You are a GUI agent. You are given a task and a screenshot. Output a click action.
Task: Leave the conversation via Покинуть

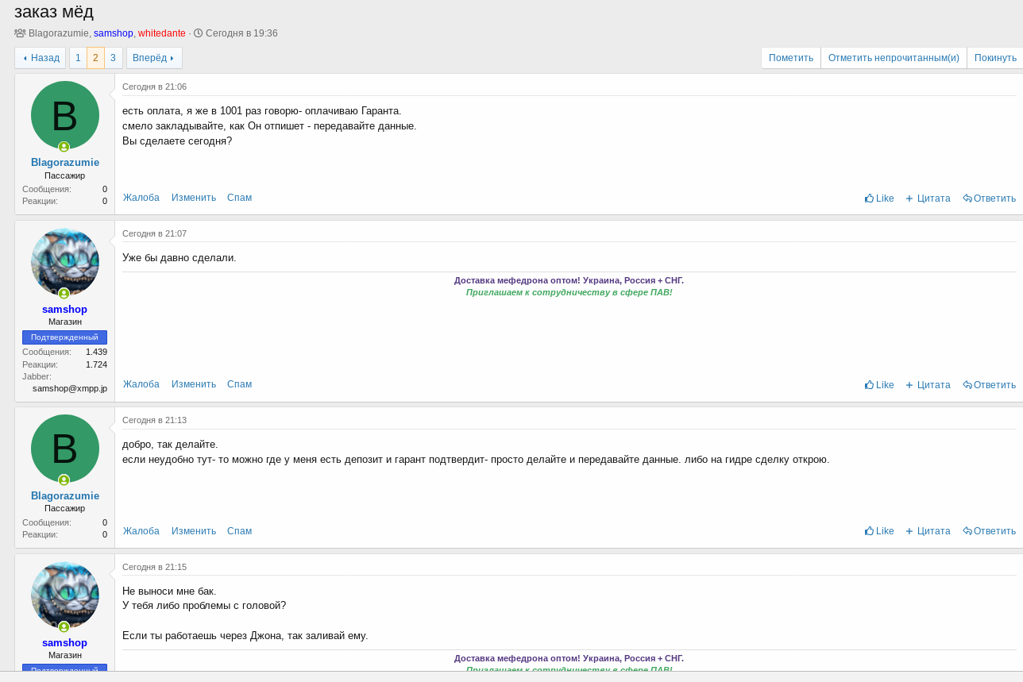(x=995, y=58)
